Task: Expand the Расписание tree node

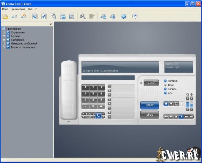Action: 4,40
